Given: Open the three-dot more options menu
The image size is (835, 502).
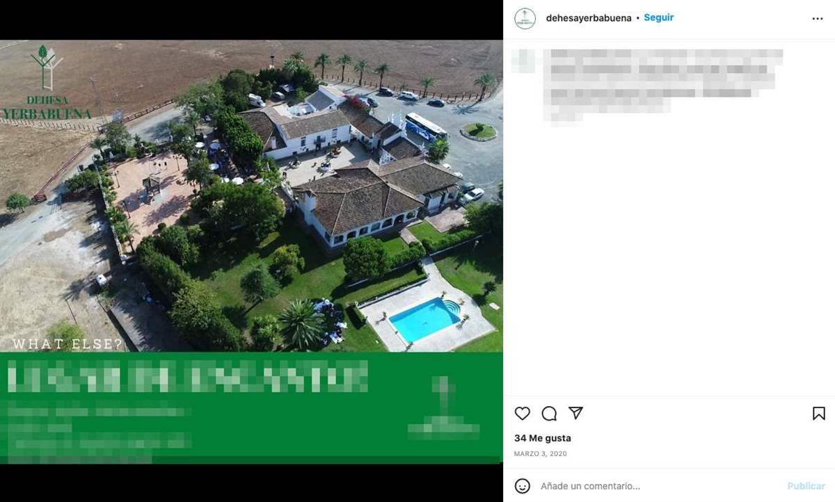Looking at the screenshot, I should click(818, 19).
